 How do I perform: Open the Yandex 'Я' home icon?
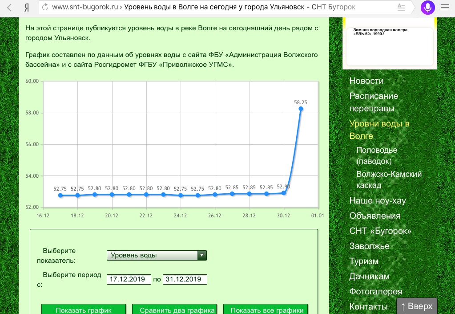point(26,8)
